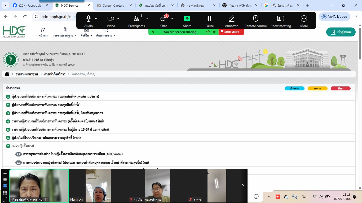Image resolution: width=362 pixels, height=203 pixels.
Task: Click the Show meeting icon
Action: point(280,19)
